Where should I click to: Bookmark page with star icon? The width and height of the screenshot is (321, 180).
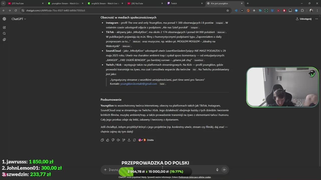point(228,10)
